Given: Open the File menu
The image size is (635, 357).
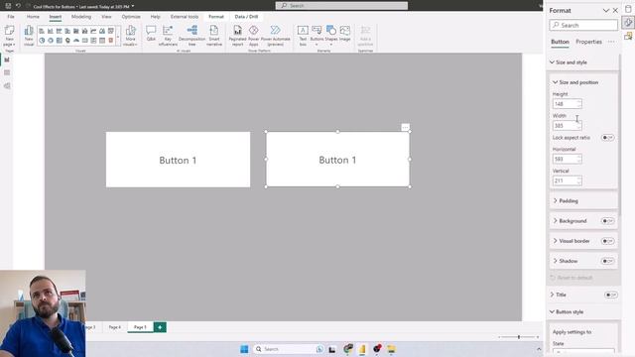Looking at the screenshot, I should 11,17.
